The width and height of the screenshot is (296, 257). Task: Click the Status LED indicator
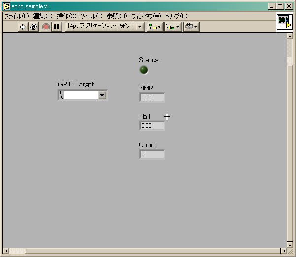(x=144, y=70)
